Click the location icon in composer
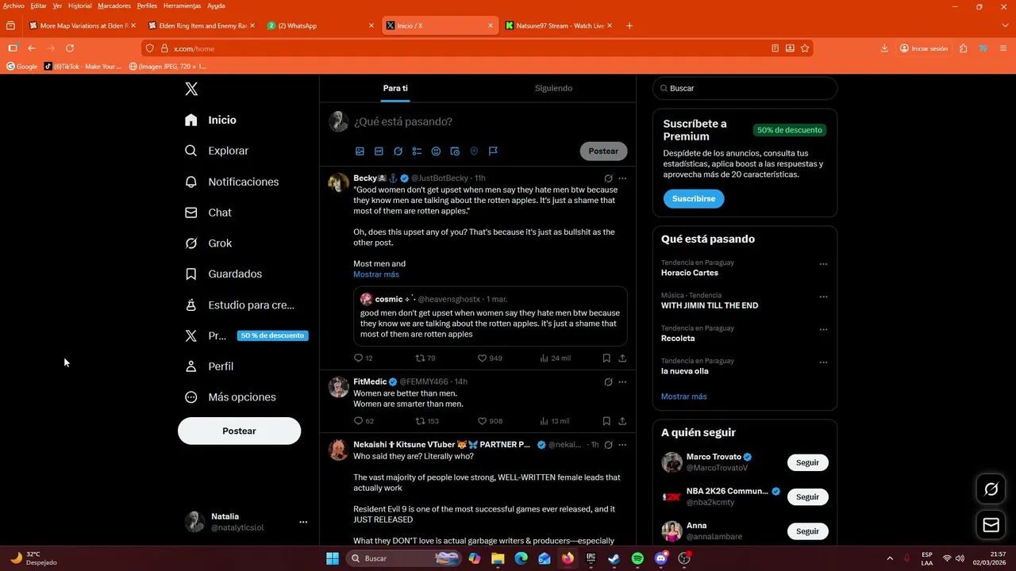Screen dimensions: 1016x571 474,151
